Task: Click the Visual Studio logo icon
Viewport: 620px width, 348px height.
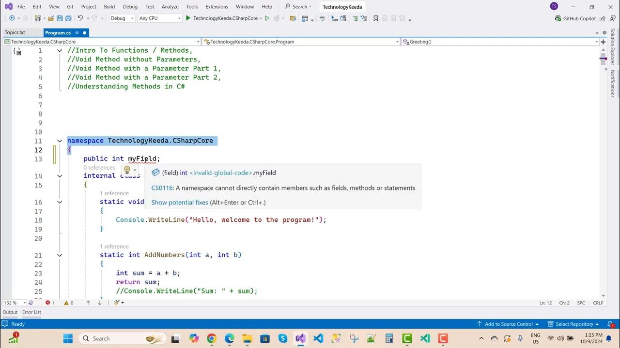Action: 9,6
